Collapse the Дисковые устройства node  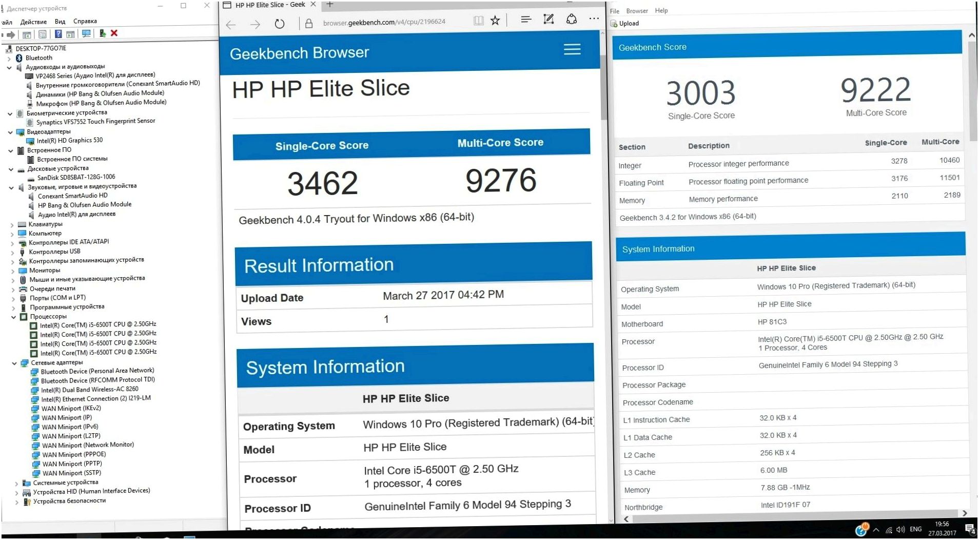pos(11,169)
